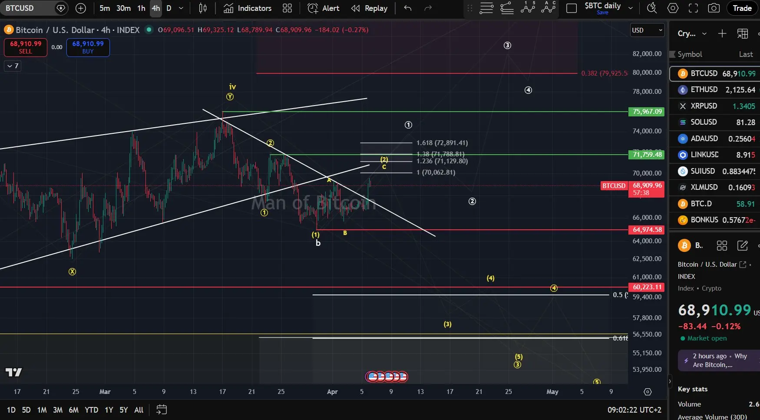Open timezone menu at 09:02:22 UTC+2

pos(634,410)
